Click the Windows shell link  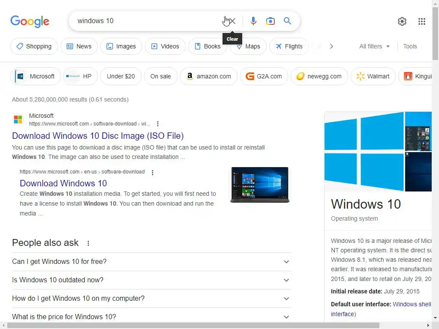click(412, 304)
